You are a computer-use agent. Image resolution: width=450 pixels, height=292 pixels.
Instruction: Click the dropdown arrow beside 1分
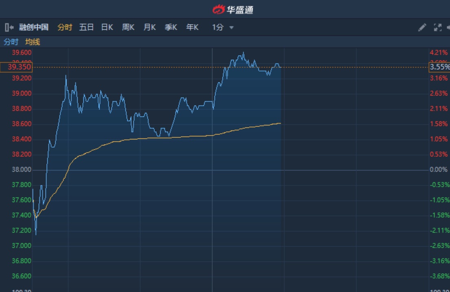tap(232, 28)
